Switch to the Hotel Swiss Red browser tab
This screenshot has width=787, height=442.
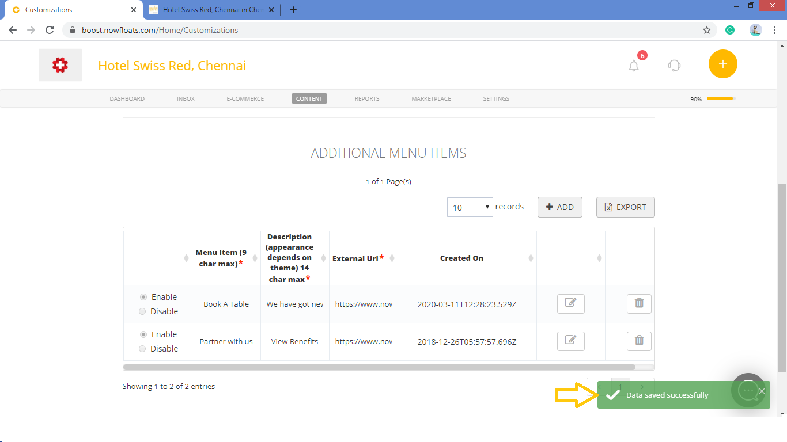pos(211,10)
